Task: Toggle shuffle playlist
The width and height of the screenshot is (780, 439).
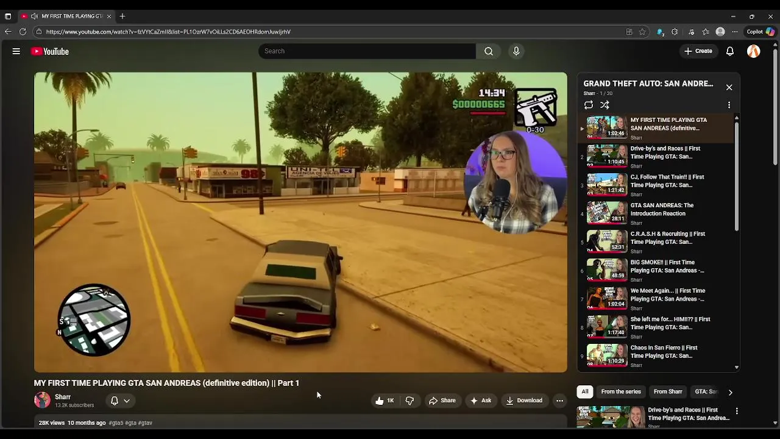Action: (604, 105)
